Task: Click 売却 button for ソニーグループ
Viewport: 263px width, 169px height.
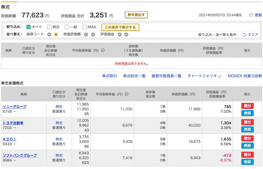Action: point(247,113)
